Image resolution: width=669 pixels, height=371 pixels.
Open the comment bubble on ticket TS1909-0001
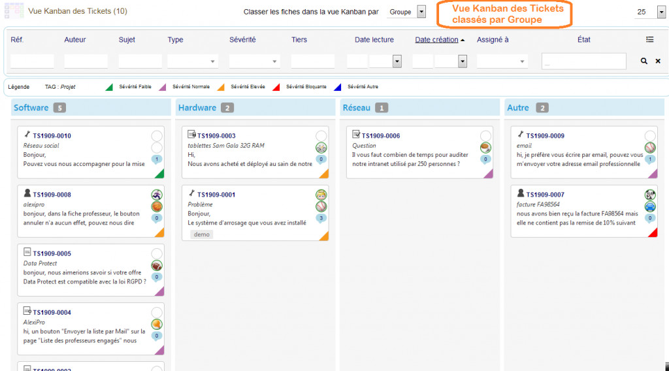321,218
